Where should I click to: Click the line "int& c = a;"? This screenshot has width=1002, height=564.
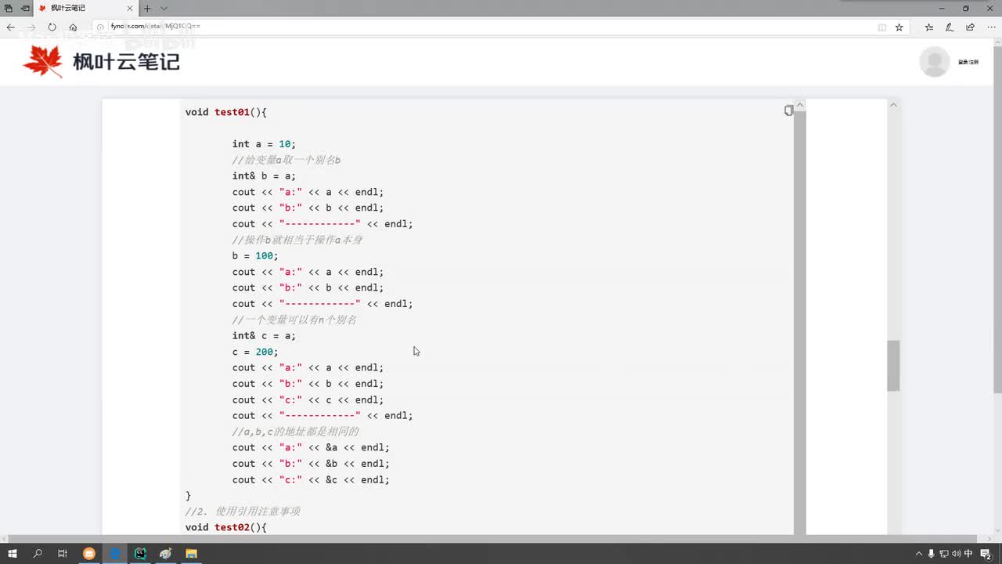click(x=264, y=336)
